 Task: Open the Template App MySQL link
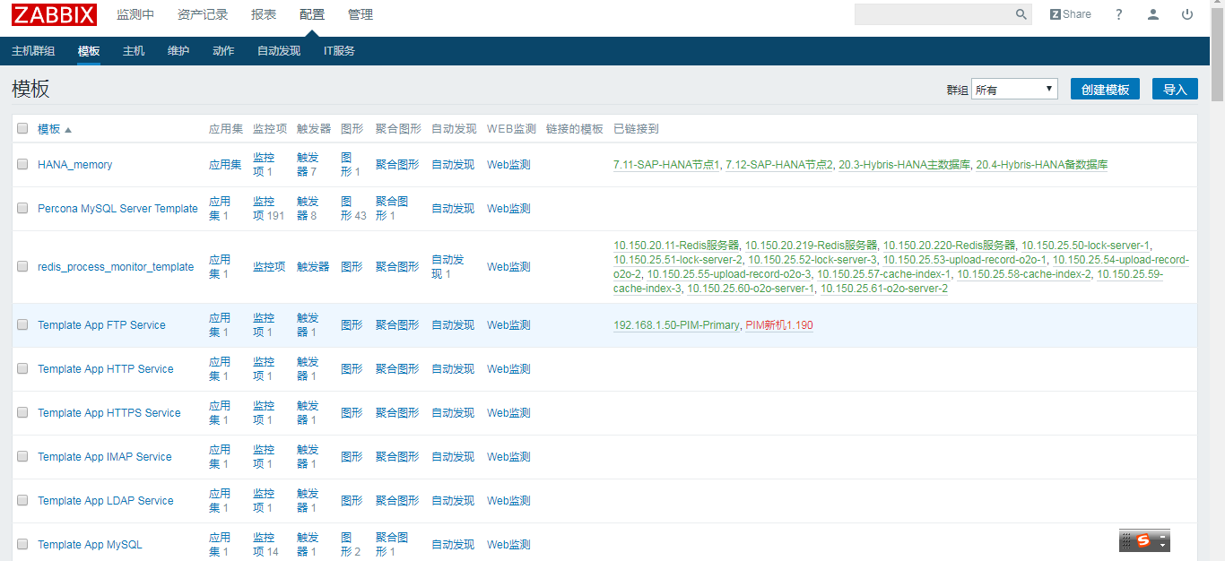[x=90, y=545]
